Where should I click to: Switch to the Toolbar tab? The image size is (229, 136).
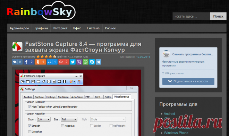(x=28, y=97)
